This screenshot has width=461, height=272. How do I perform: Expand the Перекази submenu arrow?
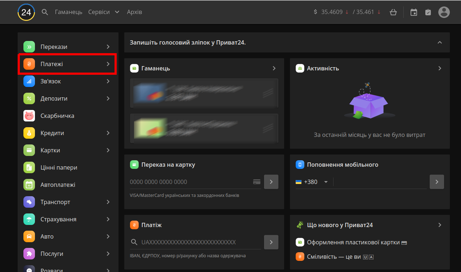tap(108, 47)
